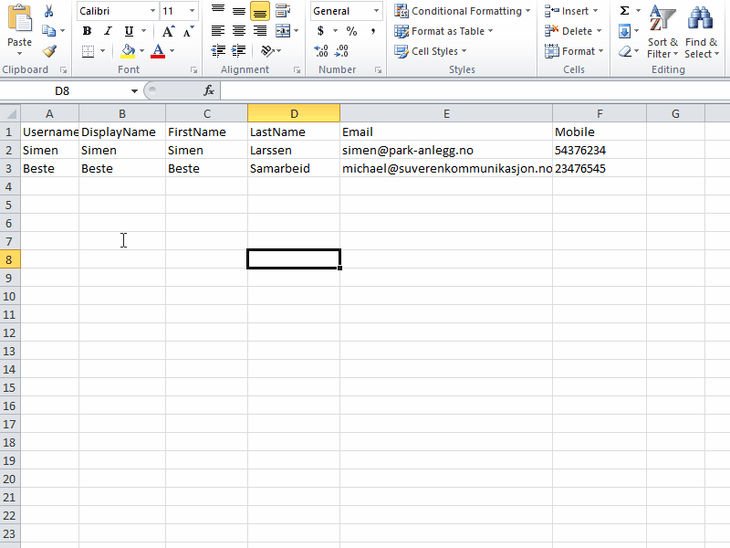730x548 pixels.
Task: Select cell E2 with simen@park-anlegg.no
Action: click(445, 150)
